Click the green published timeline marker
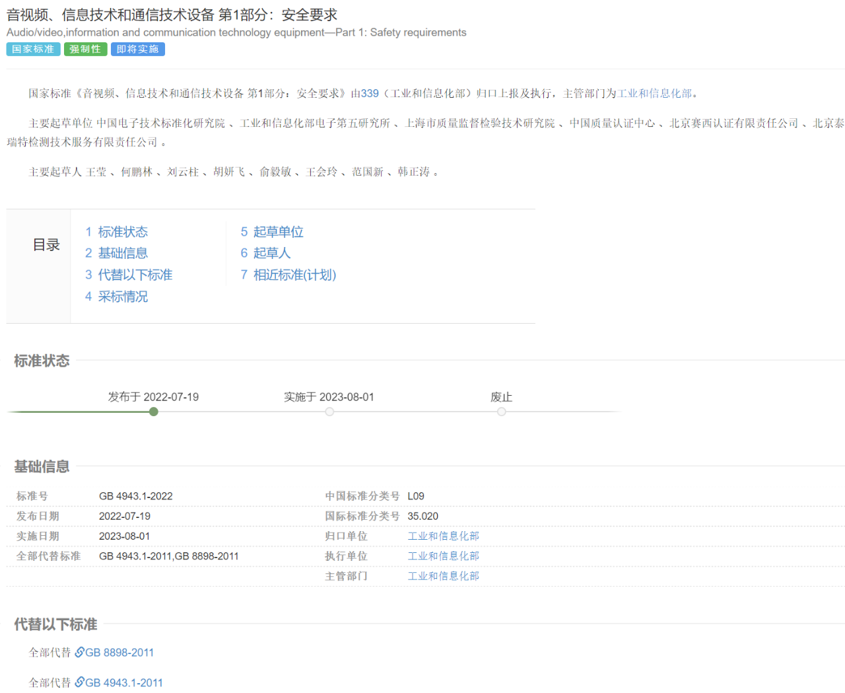 [x=154, y=412]
